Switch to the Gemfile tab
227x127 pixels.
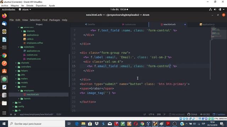coord(90,24)
